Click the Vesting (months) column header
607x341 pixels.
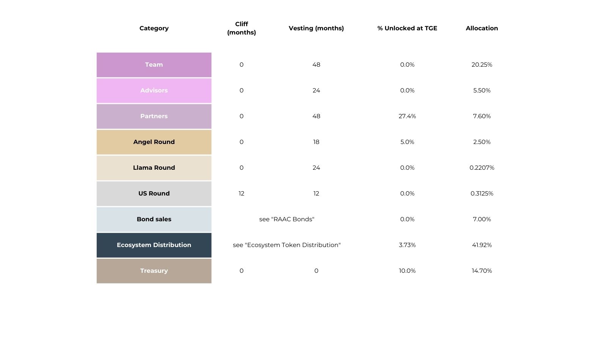click(316, 28)
